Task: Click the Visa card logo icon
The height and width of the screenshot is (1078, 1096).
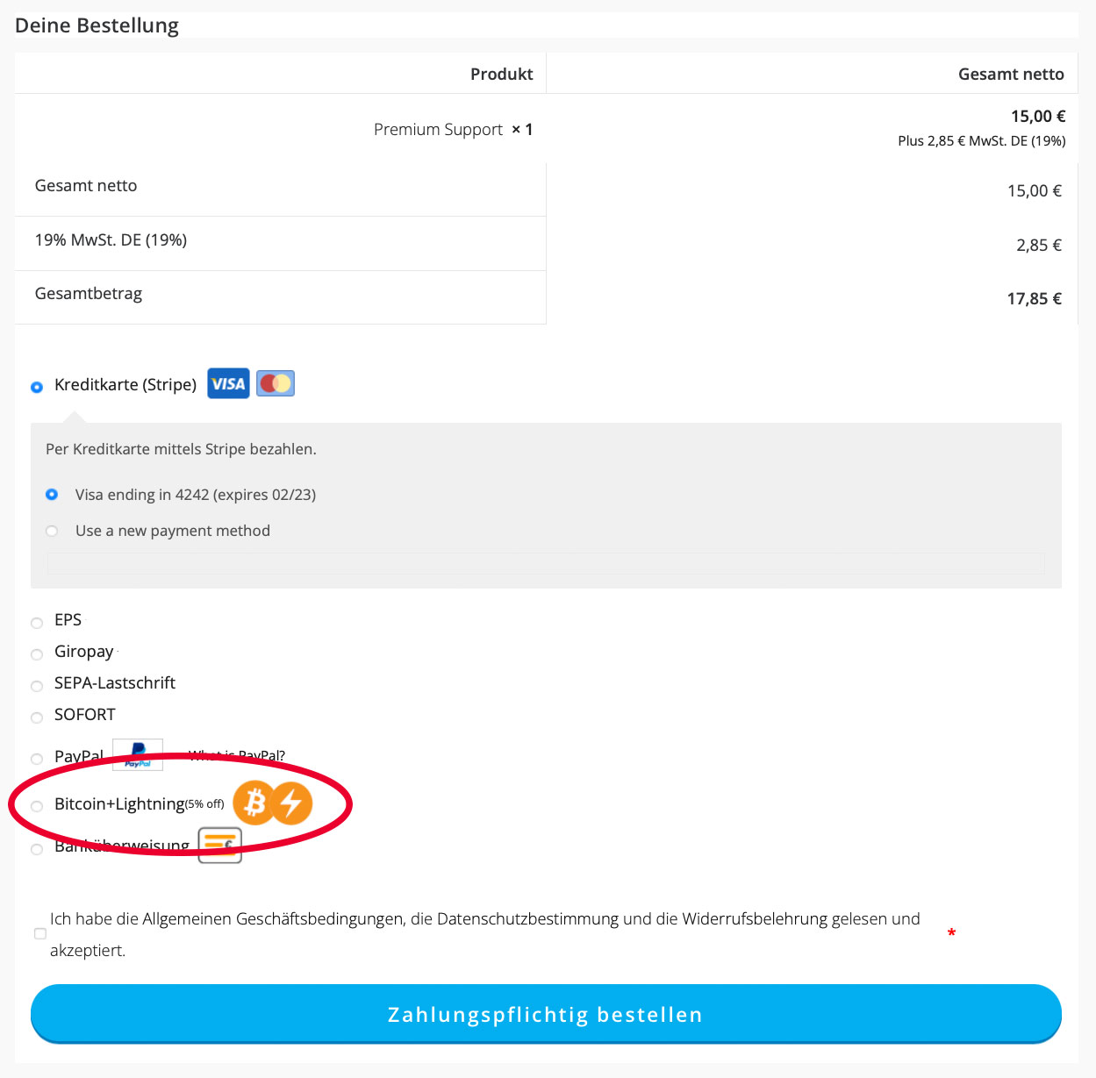Action: point(228,383)
